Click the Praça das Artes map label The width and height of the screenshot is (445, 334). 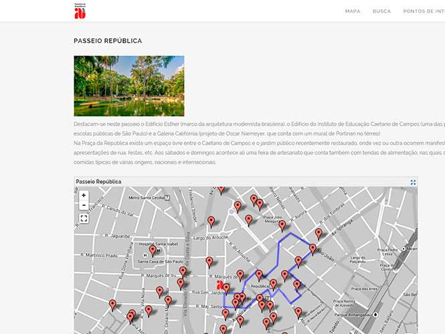click(x=365, y=289)
